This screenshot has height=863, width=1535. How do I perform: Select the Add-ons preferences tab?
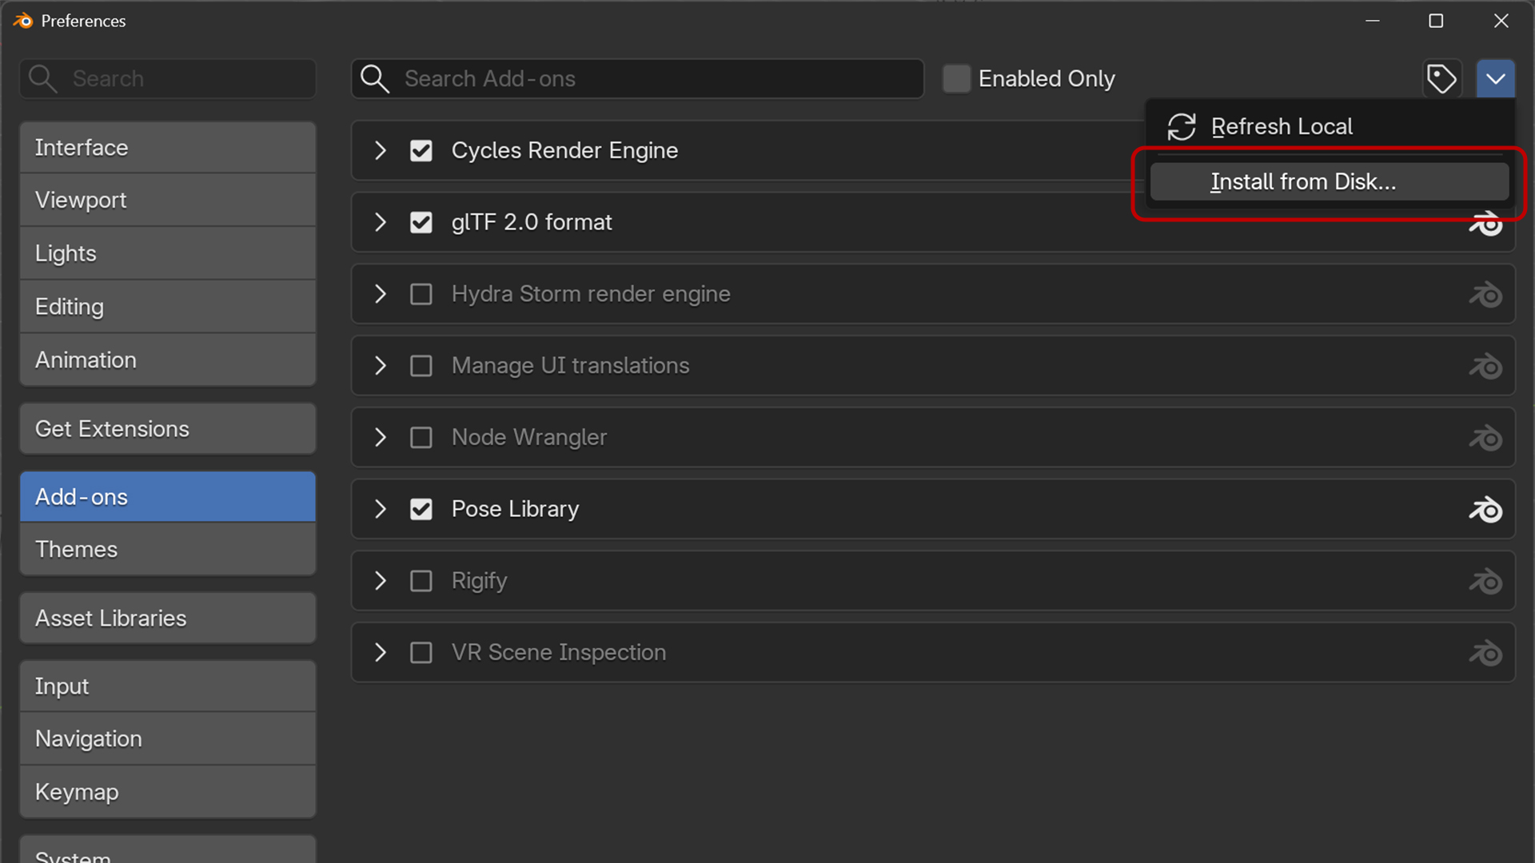(x=168, y=497)
